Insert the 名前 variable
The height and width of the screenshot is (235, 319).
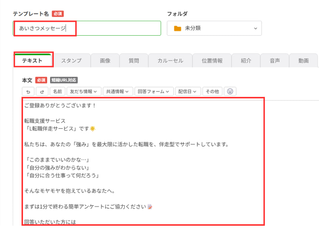(x=57, y=92)
